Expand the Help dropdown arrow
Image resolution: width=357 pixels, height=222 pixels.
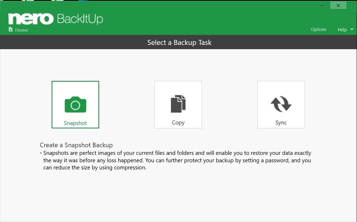[351, 30]
